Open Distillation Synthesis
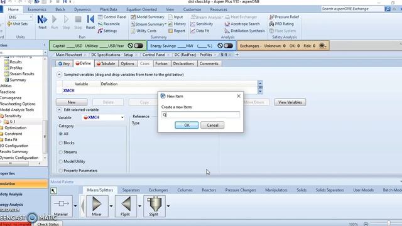This screenshot has width=402, height=226. point(244,31)
